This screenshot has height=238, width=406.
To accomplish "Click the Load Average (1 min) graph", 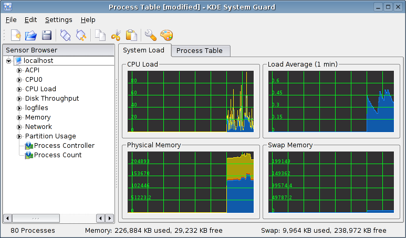I will pyautogui.click(x=331, y=102).
